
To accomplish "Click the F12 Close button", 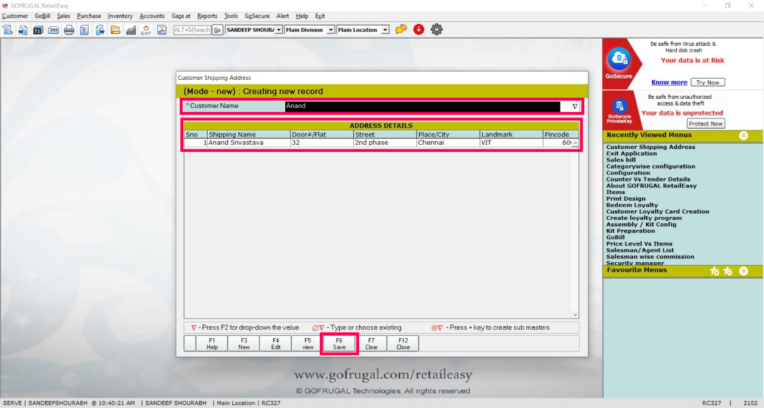I will (x=403, y=344).
